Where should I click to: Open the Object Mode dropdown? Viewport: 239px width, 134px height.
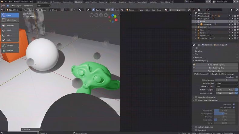point(14,10)
